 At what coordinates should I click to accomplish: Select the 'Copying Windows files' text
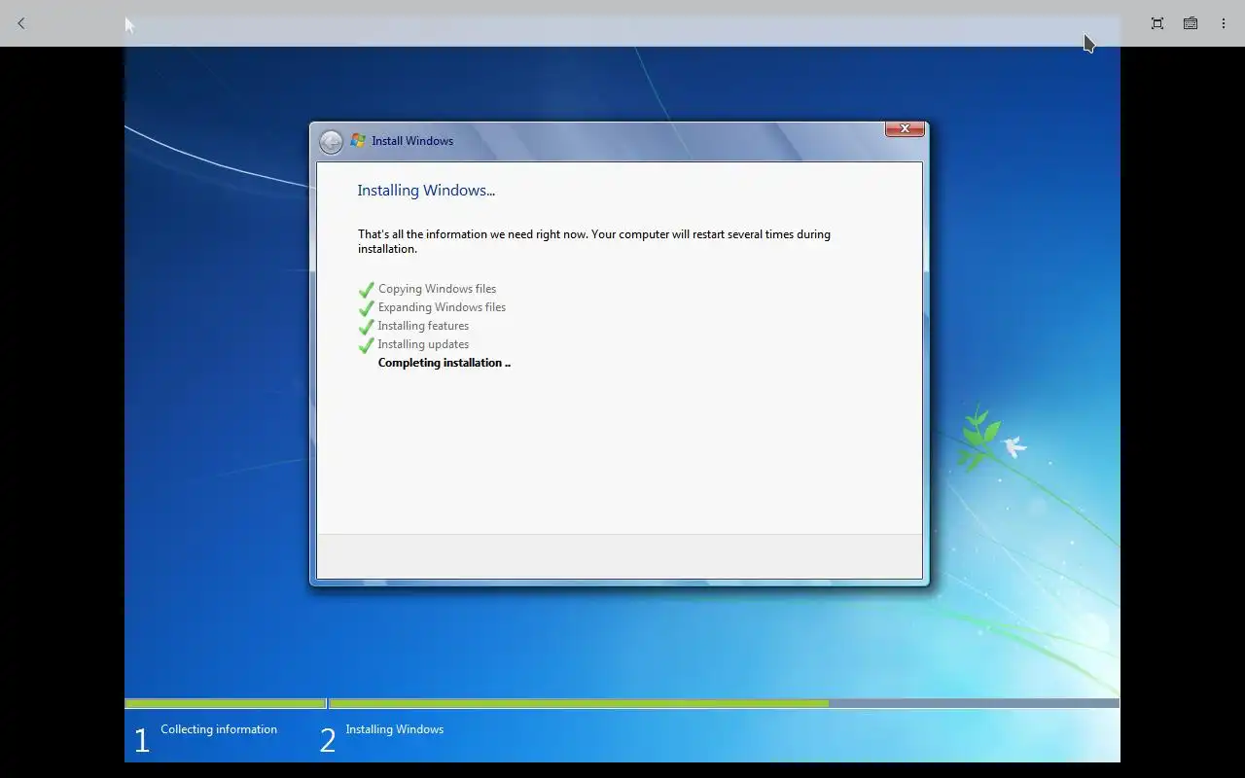pyautogui.click(x=437, y=289)
